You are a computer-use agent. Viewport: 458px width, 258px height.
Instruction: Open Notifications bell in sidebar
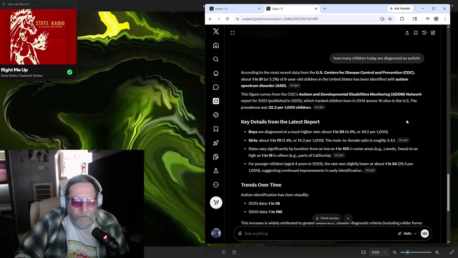click(216, 73)
